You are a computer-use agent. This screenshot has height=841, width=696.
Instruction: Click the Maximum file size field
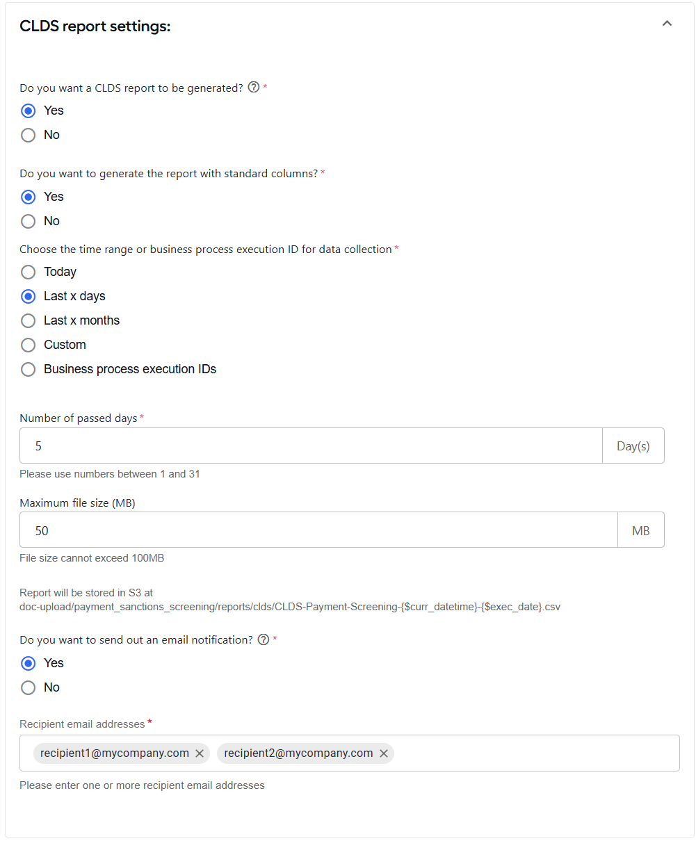coord(318,530)
